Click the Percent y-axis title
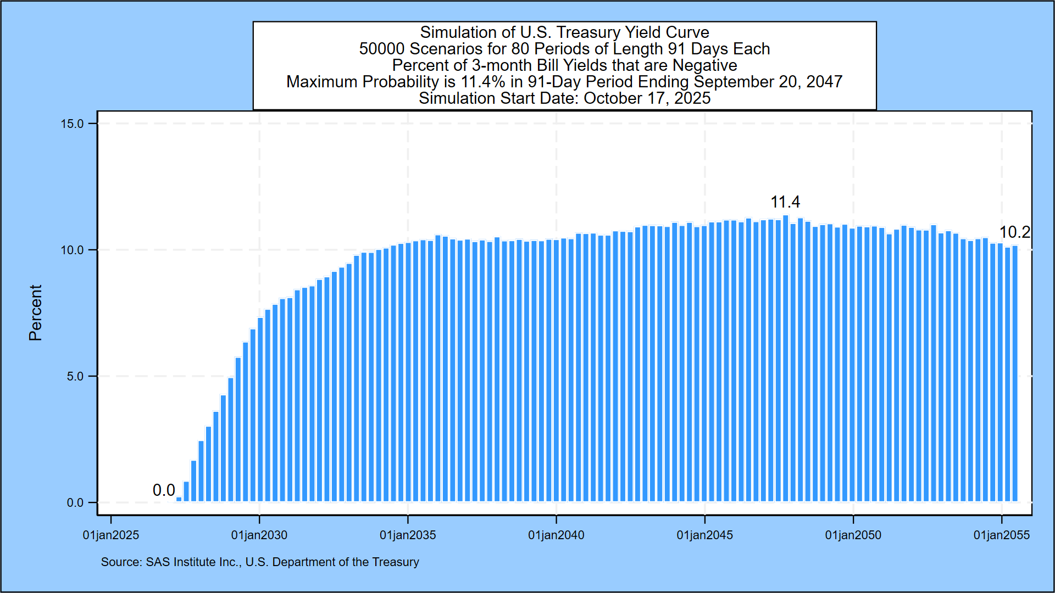The height and width of the screenshot is (593, 1055). pyautogui.click(x=35, y=312)
